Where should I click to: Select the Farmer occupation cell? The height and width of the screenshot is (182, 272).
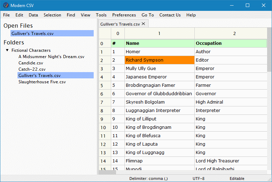tap(231, 85)
